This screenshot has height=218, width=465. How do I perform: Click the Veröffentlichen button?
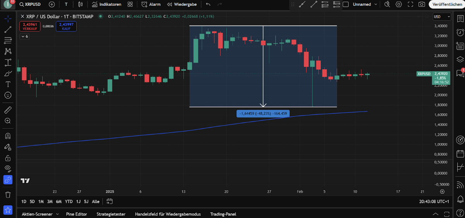coord(447,4)
